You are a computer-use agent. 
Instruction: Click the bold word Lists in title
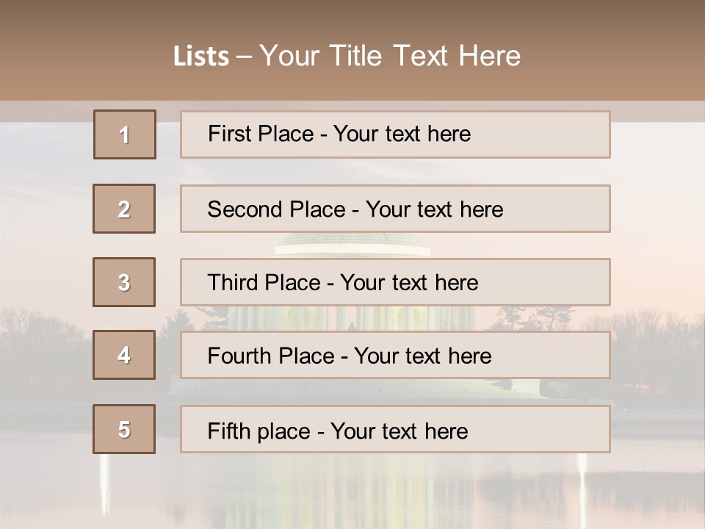[201, 56]
